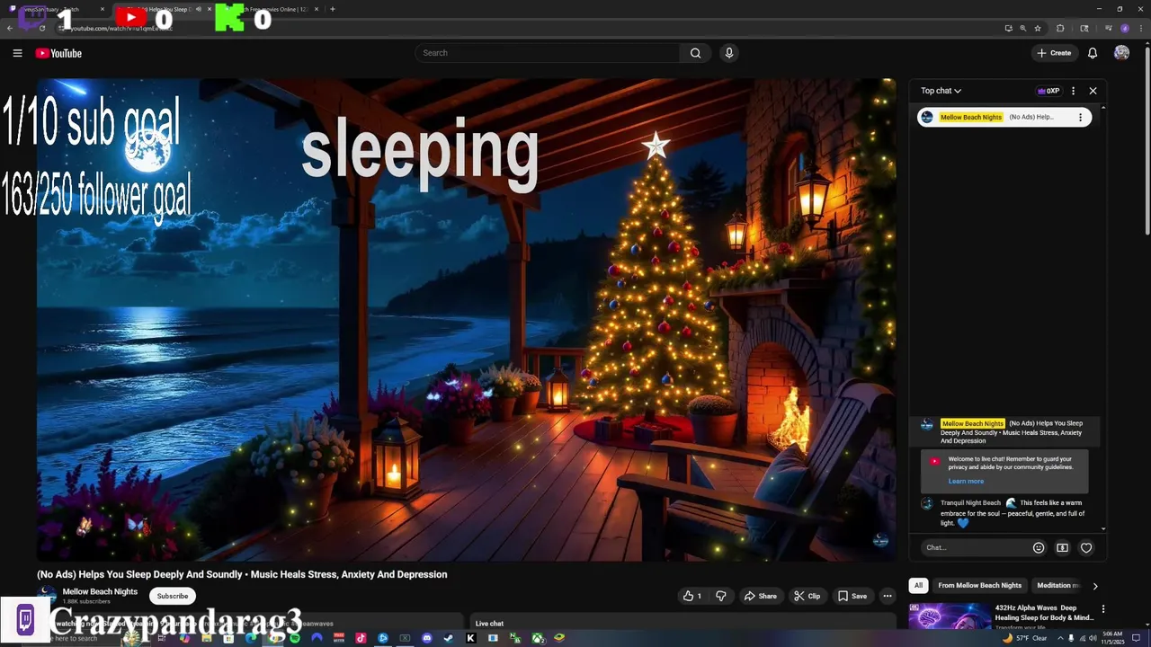Open more actions ellipsis under video

887,596
